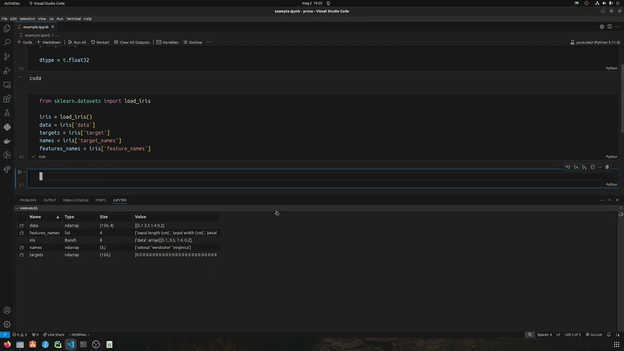Restart the notebook kernel
Viewport: 624px width, 351px height.
tap(100, 42)
